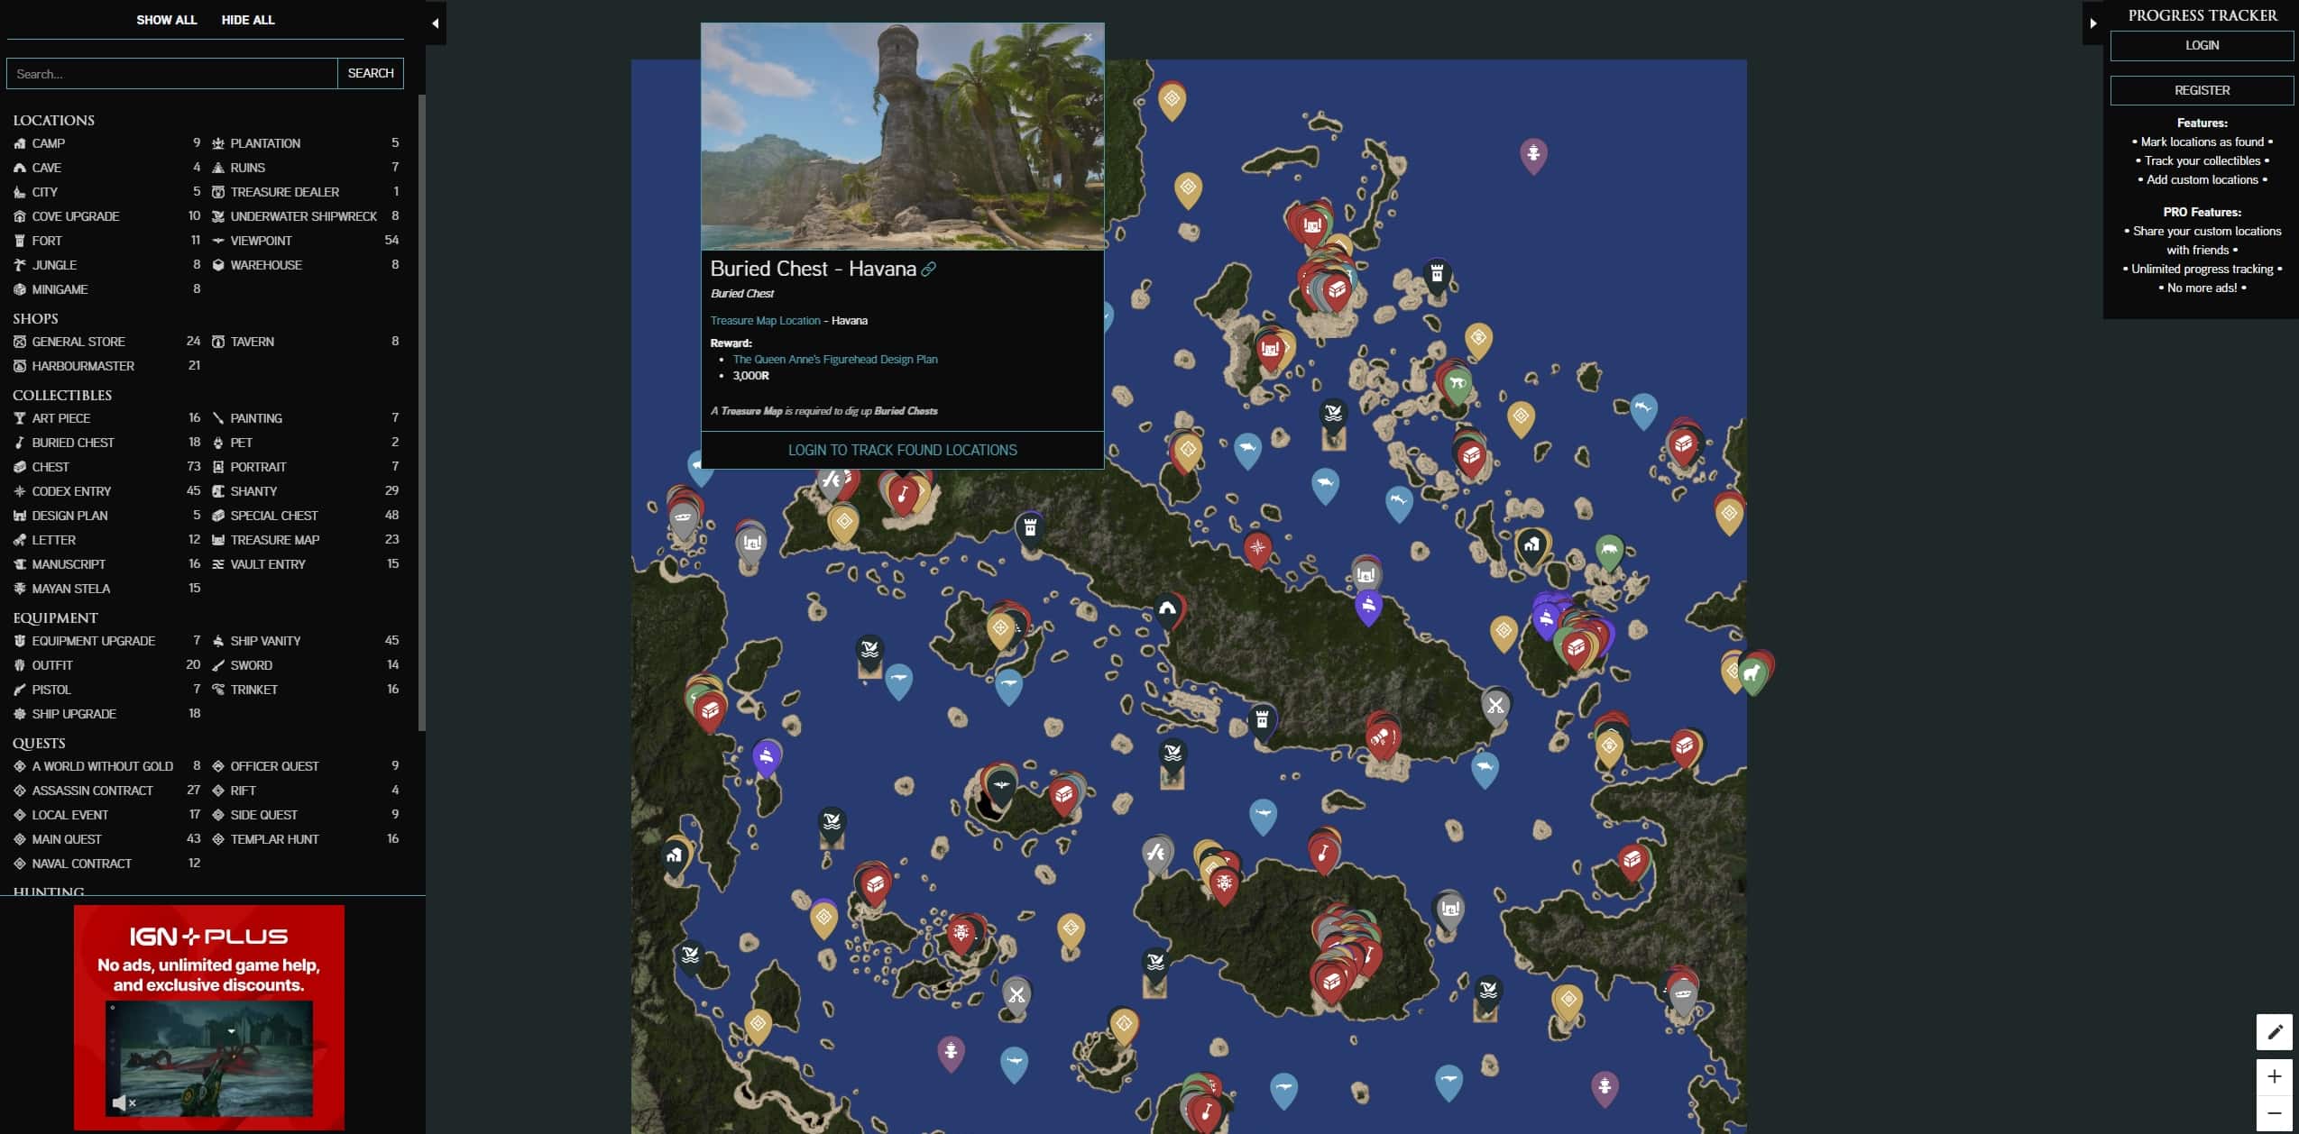Screen dimensions: 2299x1134
Task: Toggle PLANTATION filter in sidebar
Action: click(305, 143)
